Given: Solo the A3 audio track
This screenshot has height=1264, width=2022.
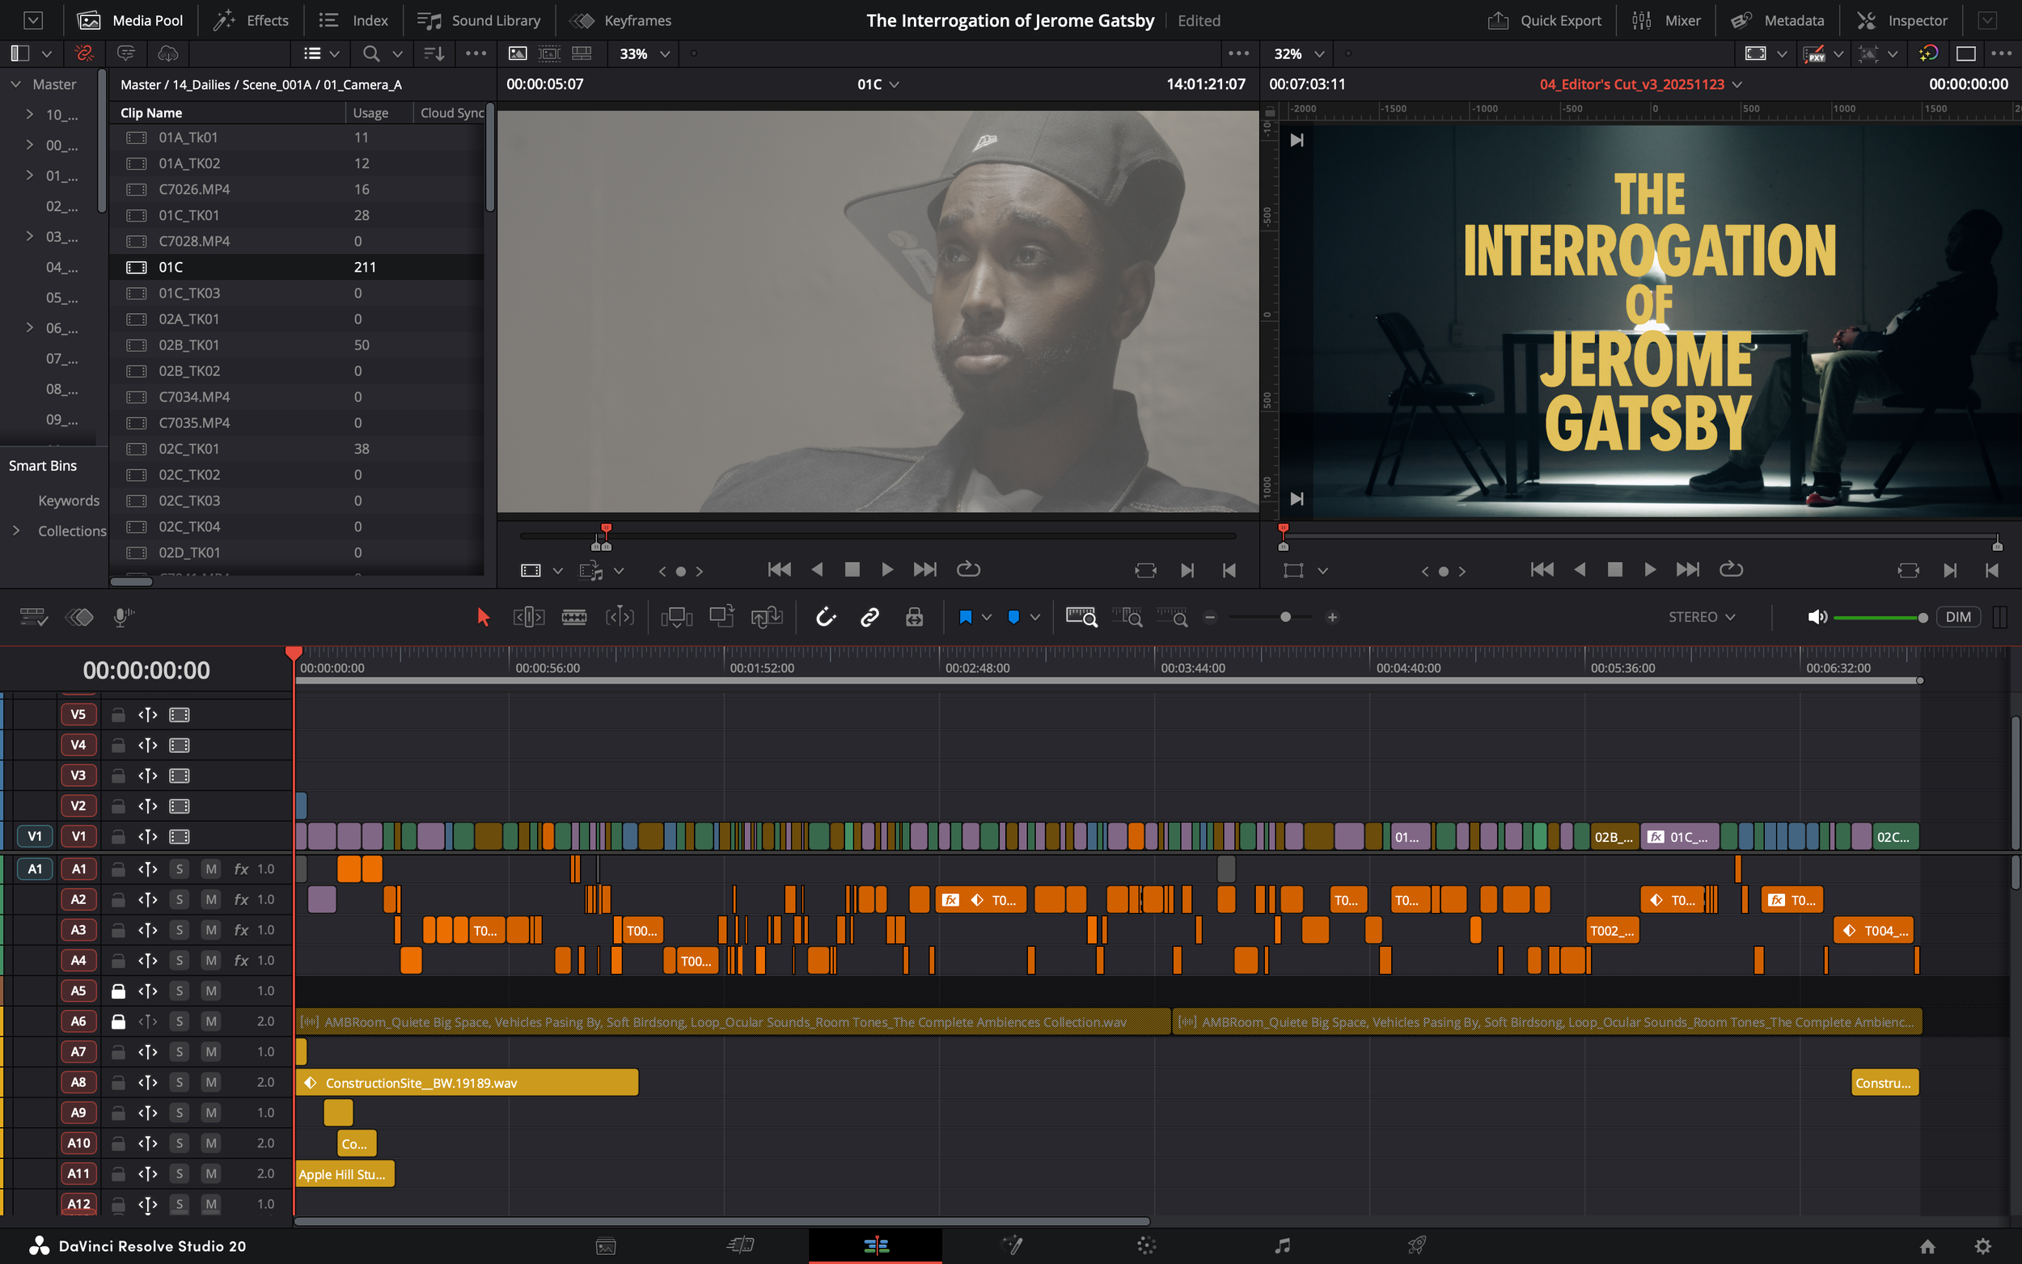Looking at the screenshot, I should click(x=179, y=930).
